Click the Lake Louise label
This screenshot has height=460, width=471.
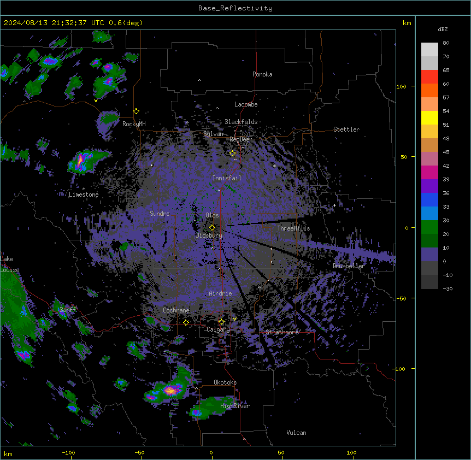[x=10, y=264]
